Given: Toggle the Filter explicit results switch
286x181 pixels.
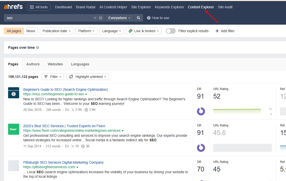Looking at the screenshot, I should click(171, 31).
